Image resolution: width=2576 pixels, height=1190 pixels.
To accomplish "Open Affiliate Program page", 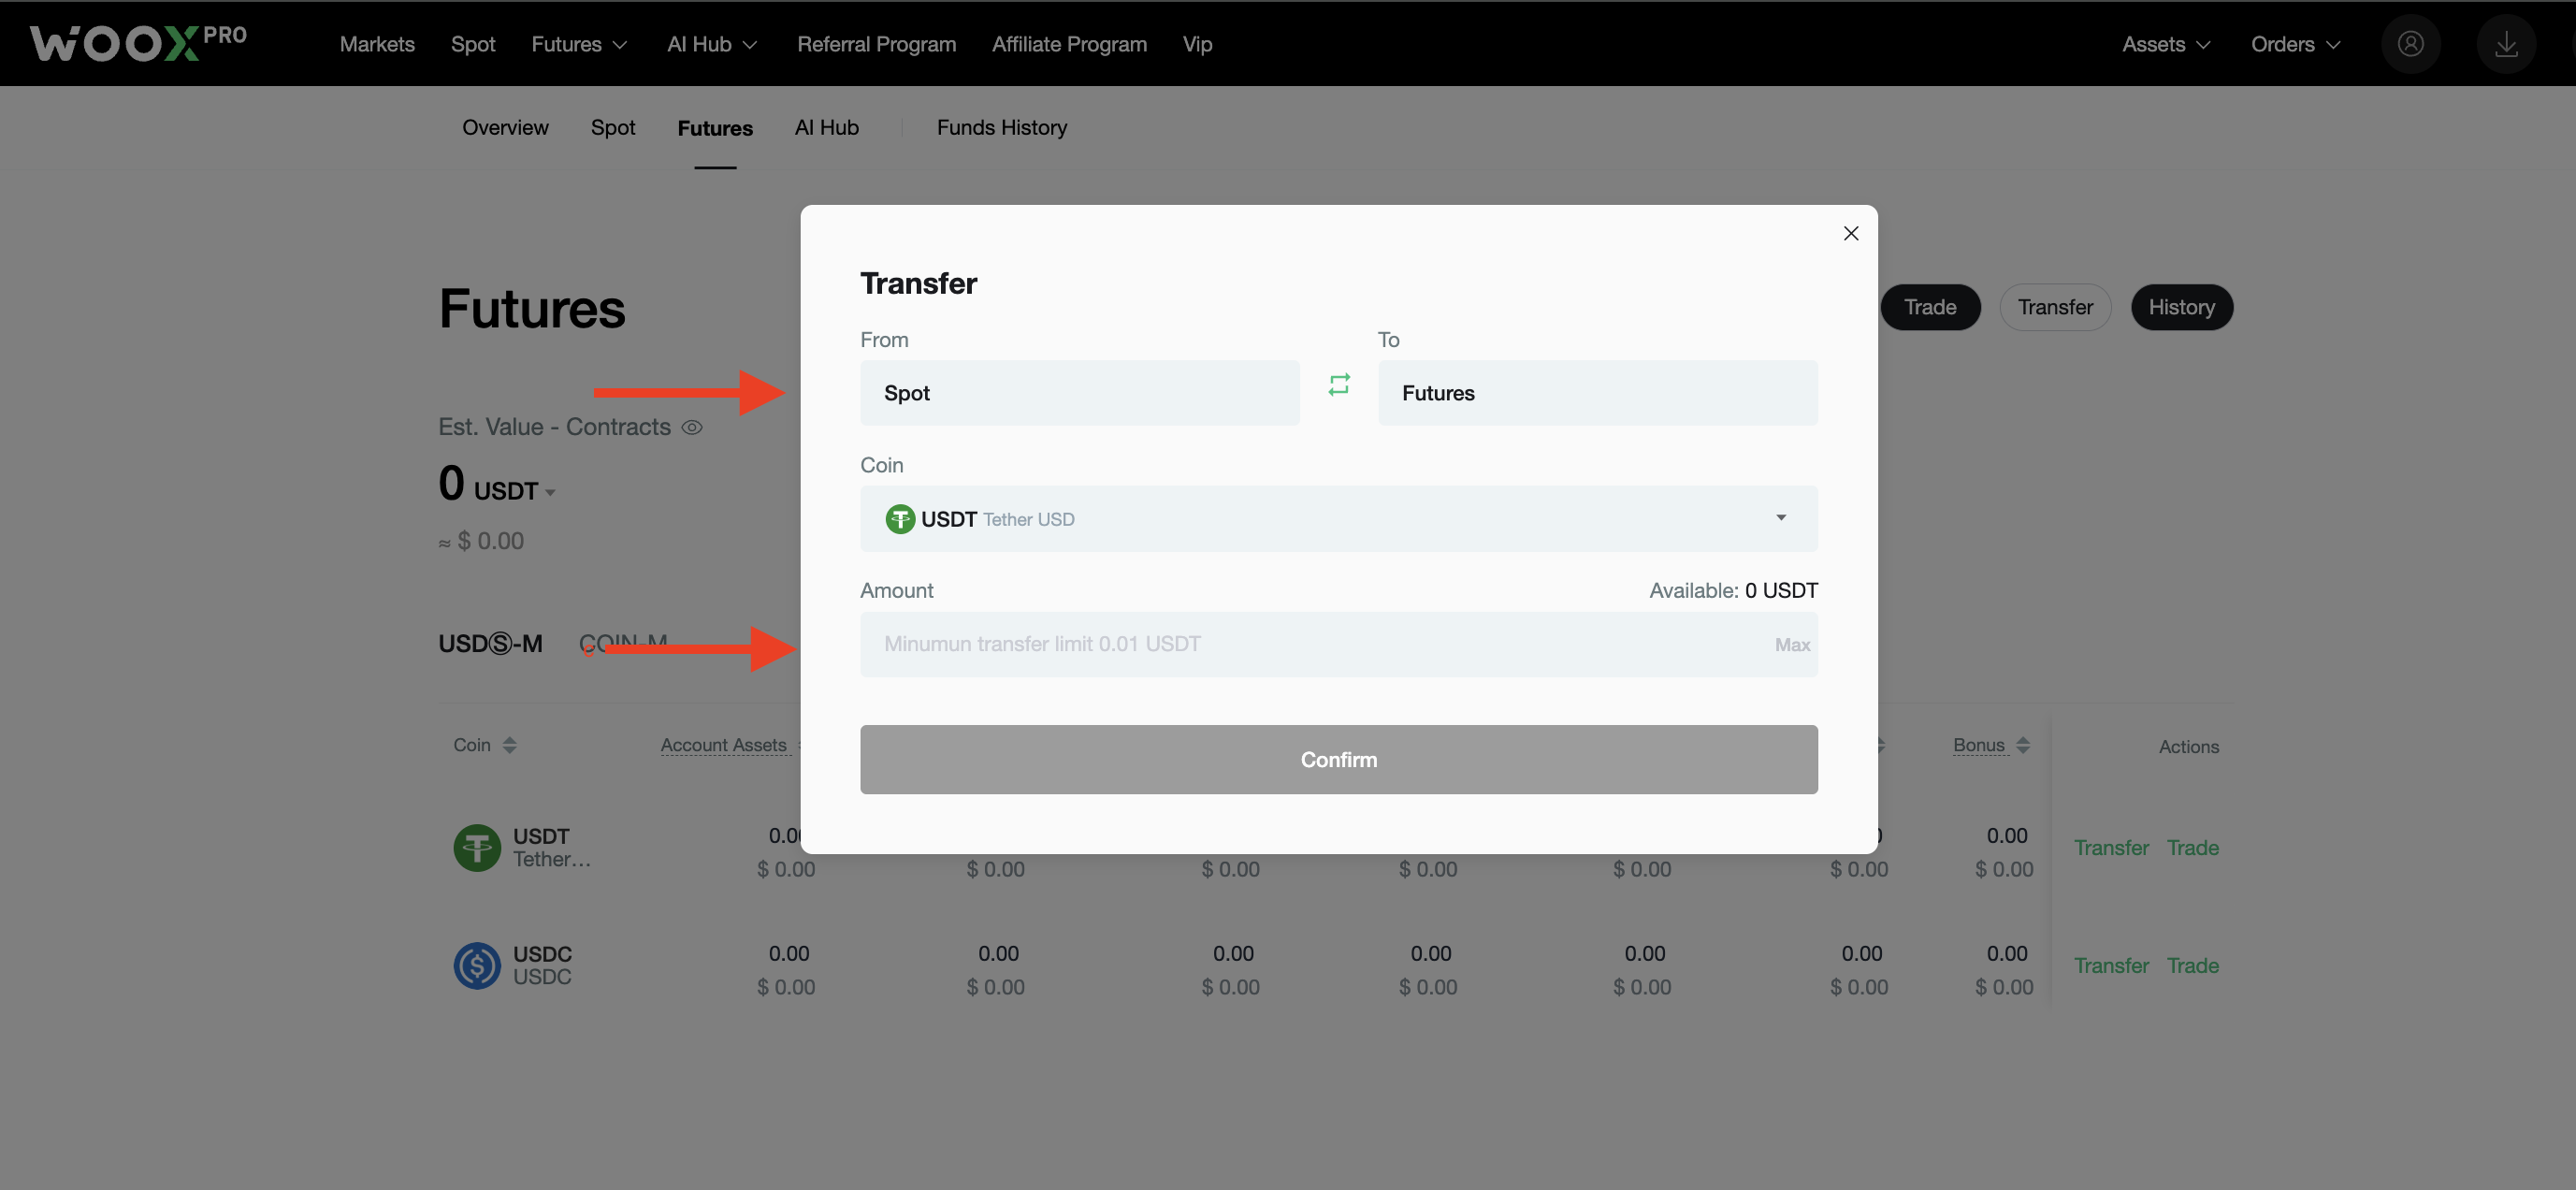I will (x=1069, y=44).
